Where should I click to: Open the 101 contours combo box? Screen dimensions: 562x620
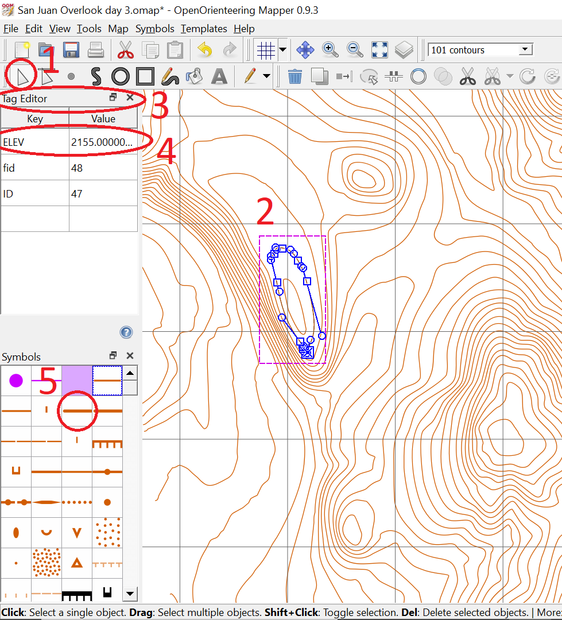point(480,50)
